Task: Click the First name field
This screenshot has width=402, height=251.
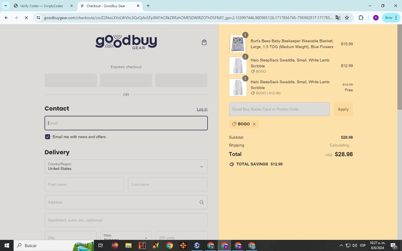Action: [84, 184]
